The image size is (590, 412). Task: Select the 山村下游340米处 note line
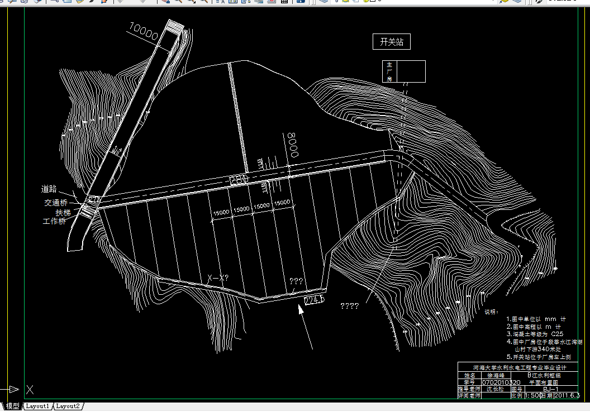[x=537, y=349]
